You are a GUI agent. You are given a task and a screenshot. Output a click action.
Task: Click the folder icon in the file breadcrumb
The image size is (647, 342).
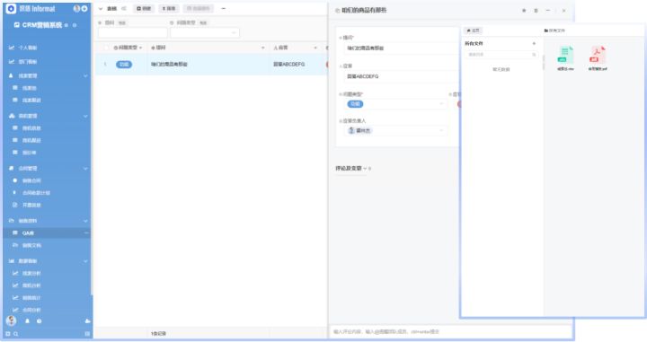[546, 31]
